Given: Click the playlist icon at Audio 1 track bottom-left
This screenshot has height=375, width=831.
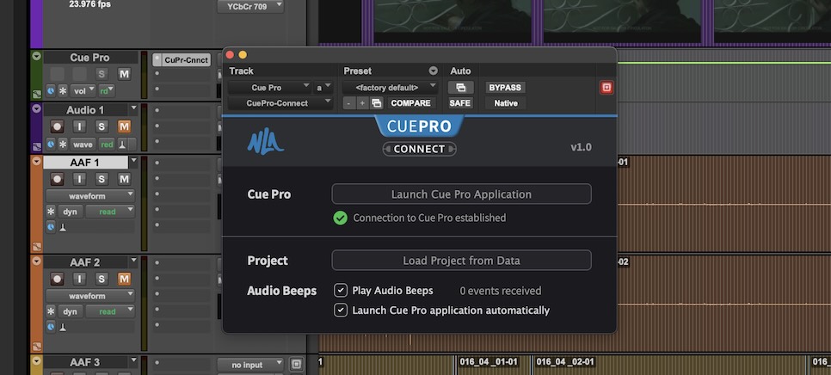Looking at the screenshot, I should click(37, 147).
